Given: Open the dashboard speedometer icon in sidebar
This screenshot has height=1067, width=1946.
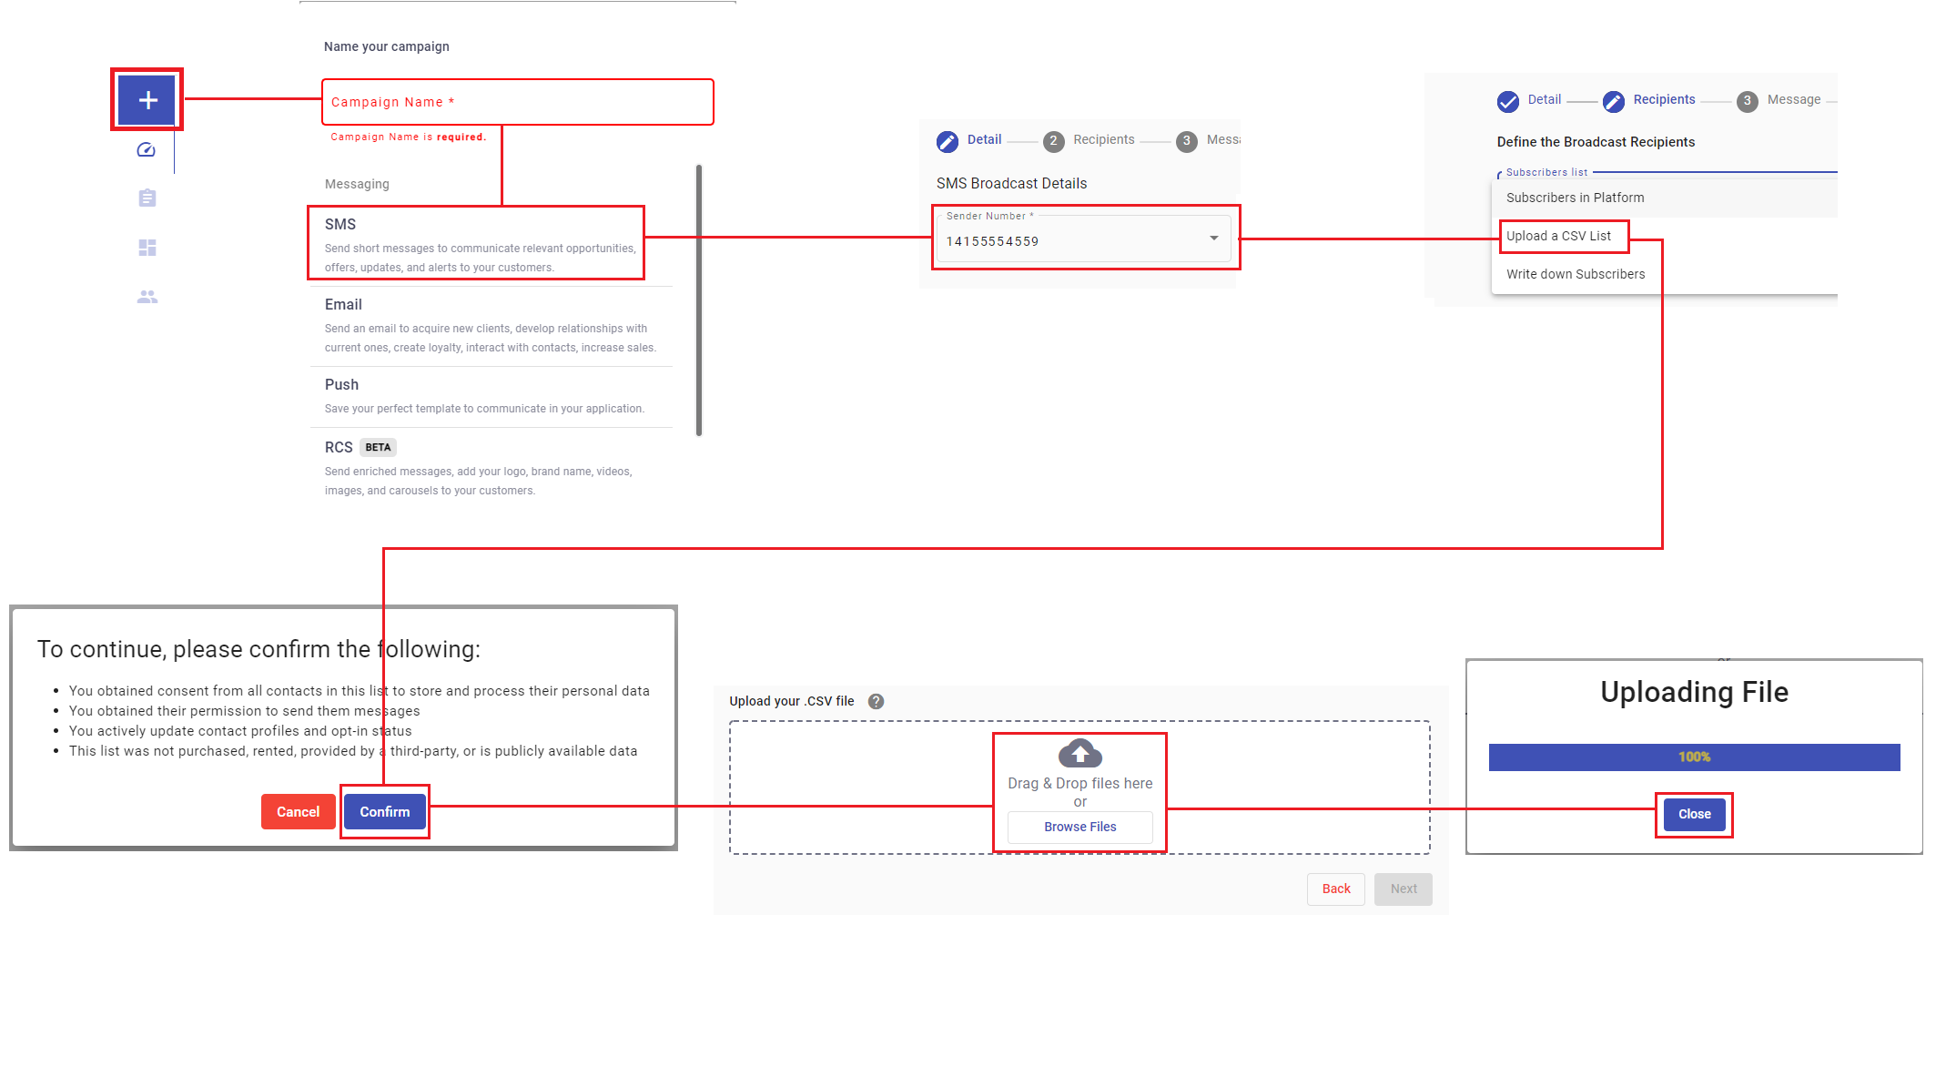Looking at the screenshot, I should pyautogui.click(x=147, y=150).
